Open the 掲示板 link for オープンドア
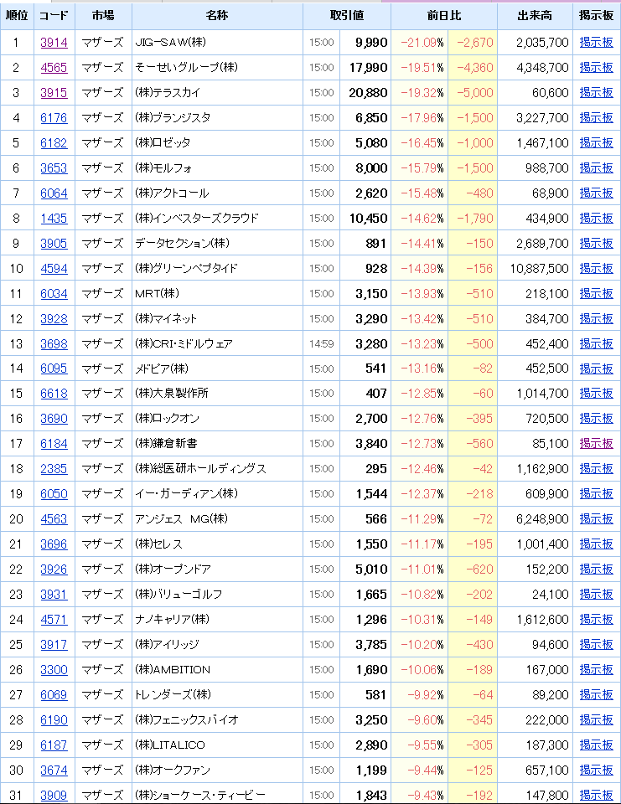 click(597, 569)
